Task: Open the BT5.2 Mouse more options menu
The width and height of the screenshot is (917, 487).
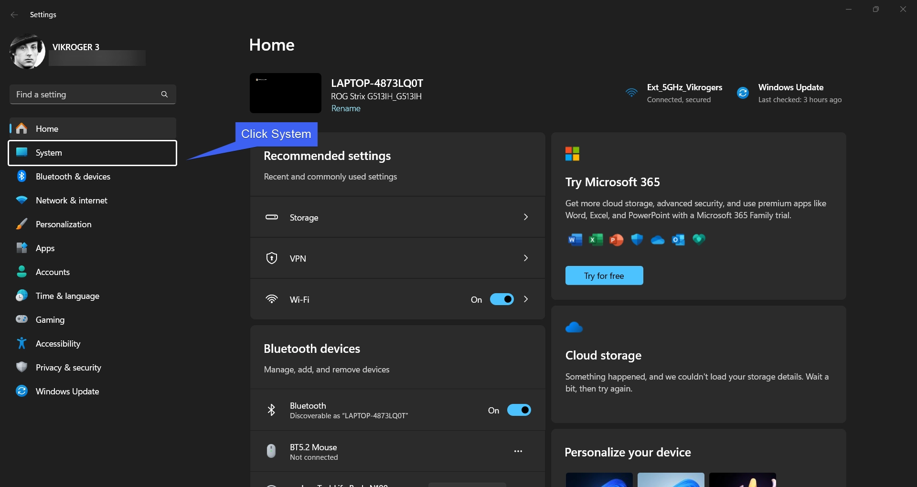Action: 518,451
